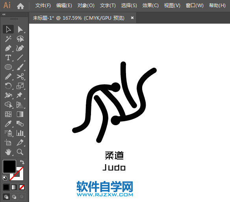Choose the Lasso tool
Image resolution: width=230 pixels, height=202 pixels.
pyautogui.click(x=20, y=39)
